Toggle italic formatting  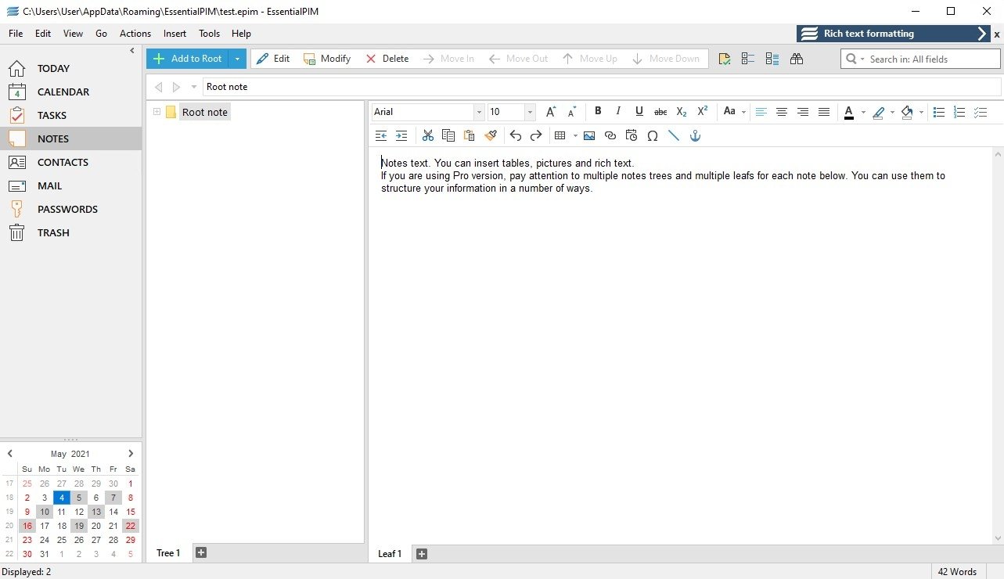pos(618,112)
